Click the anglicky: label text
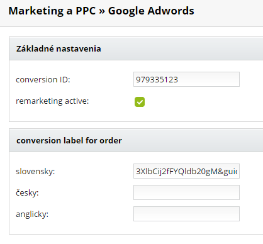This screenshot has width=263, height=244. [32, 214]
